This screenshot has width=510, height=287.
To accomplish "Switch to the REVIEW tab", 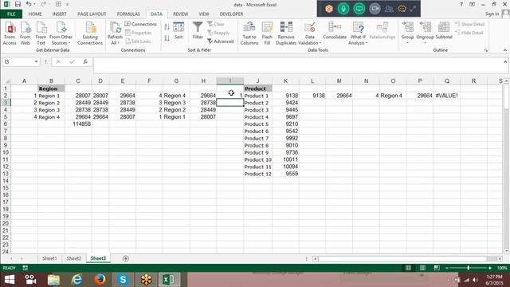I will (181, 14).
